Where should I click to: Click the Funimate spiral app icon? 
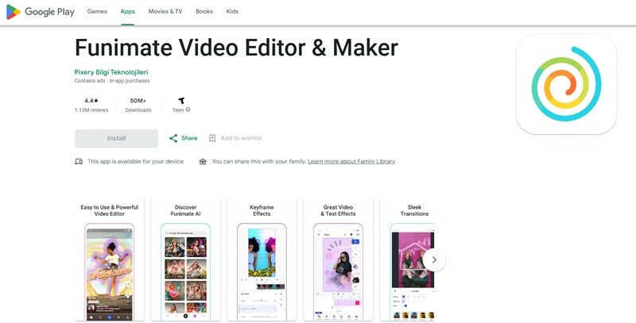(566, 84)
